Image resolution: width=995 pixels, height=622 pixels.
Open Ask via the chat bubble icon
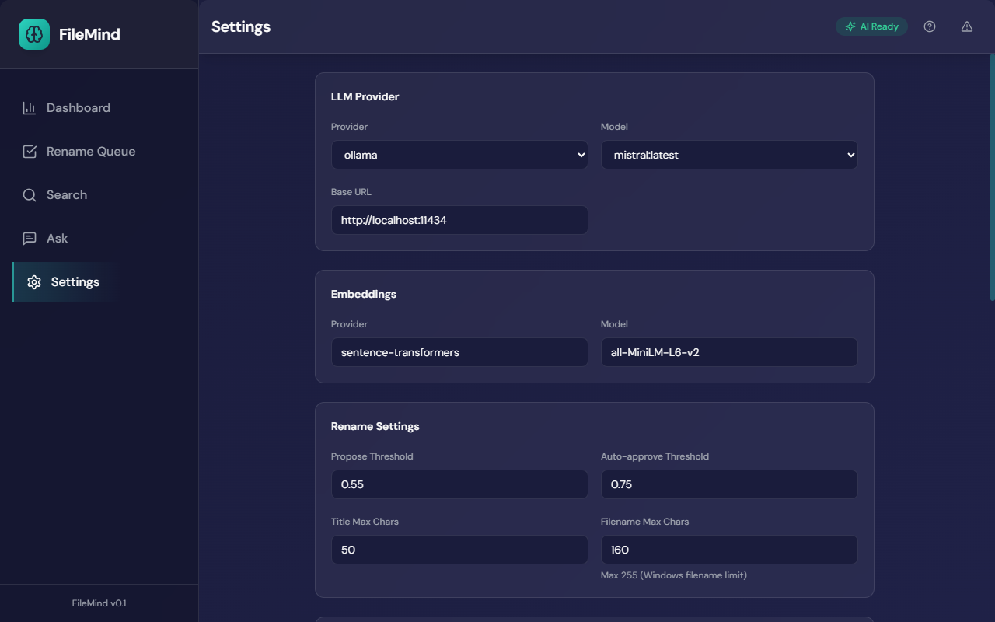click(x=29, y=238)
